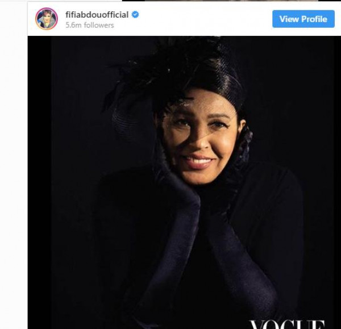Click the white margin left of the post
This screenshot has width=341, height=329.
click(x=14, y=170)
